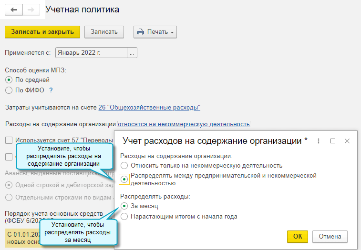Open the dialog's three-dot more menu
Image resolution: width=361 pixels, height=250 pixels.
pyautogui.click(x=319, y=141)
